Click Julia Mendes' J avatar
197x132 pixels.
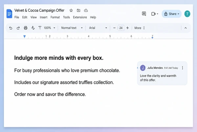coord(143,68)
